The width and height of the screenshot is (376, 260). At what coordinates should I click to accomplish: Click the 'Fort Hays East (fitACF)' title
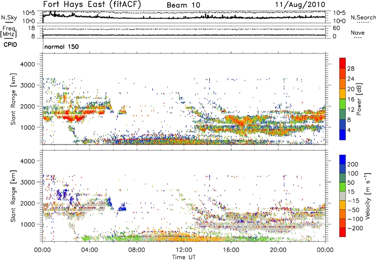tap(92, 5)
